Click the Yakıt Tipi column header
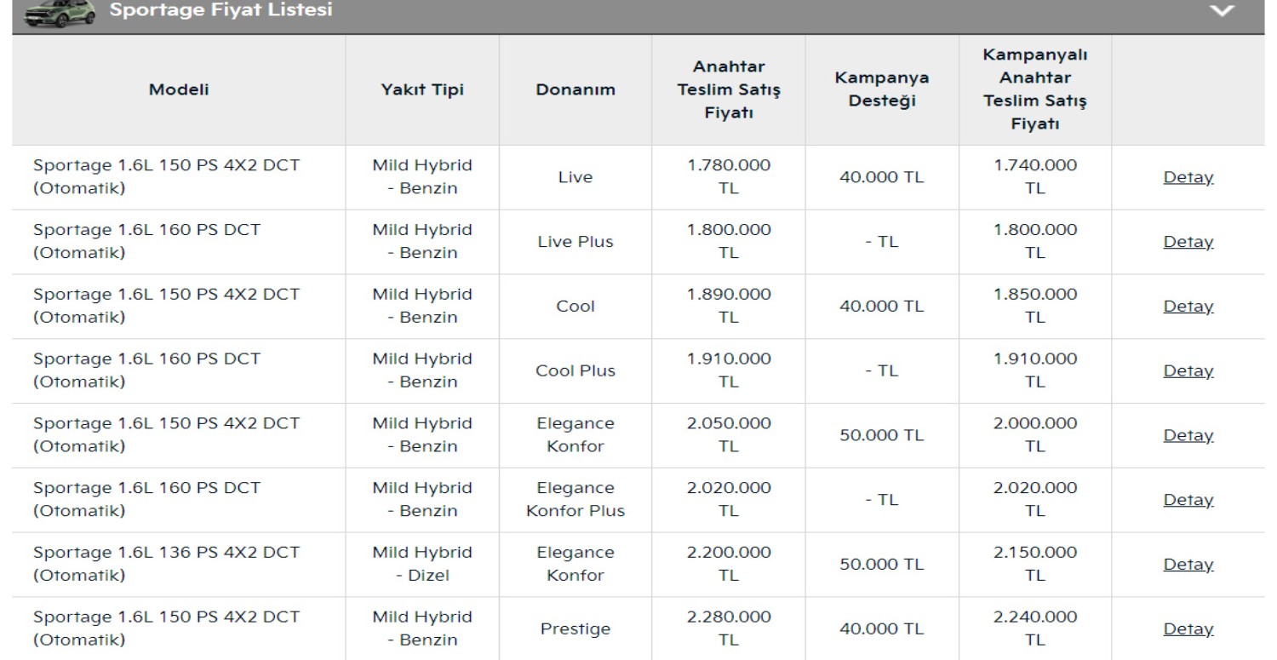 [x=422, y=90]
